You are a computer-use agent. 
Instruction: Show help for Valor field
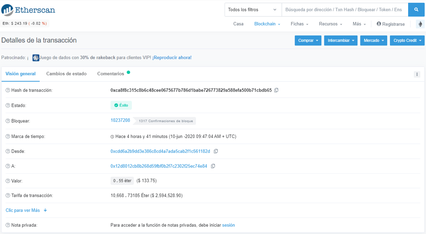tap(8, 181)
